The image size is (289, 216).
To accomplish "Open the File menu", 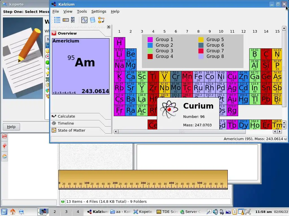I will coord(56,11).
